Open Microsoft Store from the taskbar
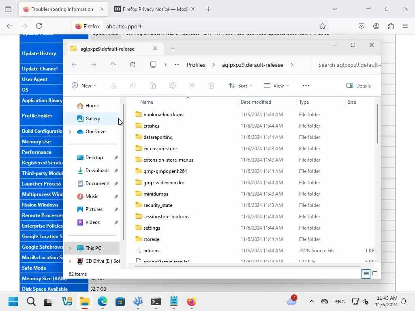The image size is (415, 311). tap(120, 301)
